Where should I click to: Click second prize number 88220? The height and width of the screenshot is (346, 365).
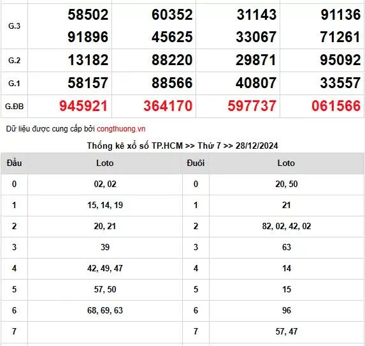tap(172, 60)
